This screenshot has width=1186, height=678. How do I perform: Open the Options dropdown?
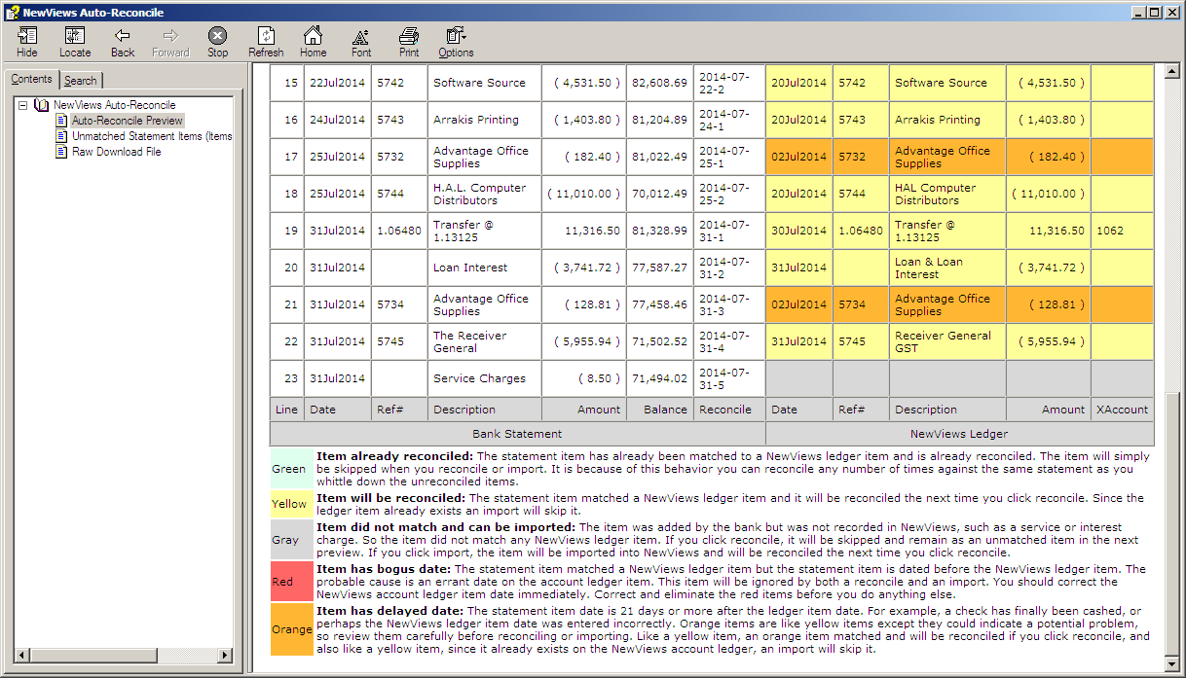[x=456, y=42]
